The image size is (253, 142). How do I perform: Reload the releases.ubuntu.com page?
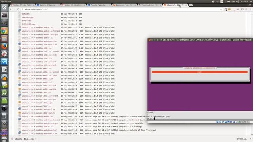pyautogui.click(x=18, y=9)
